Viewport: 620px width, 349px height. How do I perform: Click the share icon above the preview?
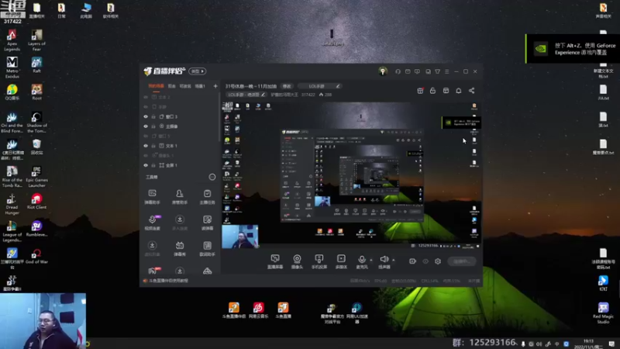coord(472,91)
